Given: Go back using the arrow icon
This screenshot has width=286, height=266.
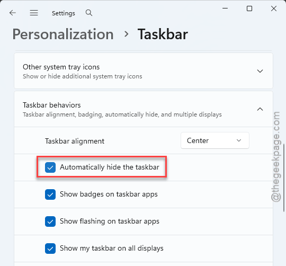Looking at the screenshot, I should coord(13,13).
